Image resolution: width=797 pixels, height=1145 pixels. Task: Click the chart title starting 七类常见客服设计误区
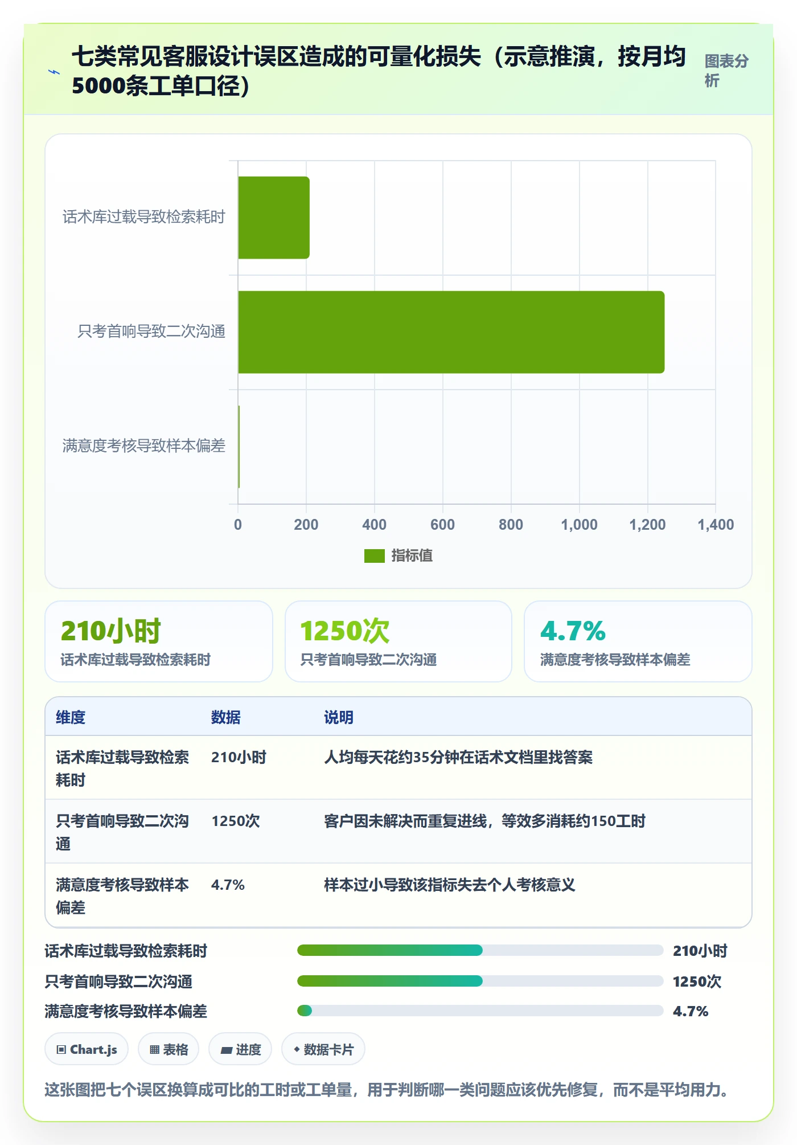(379, 71)
